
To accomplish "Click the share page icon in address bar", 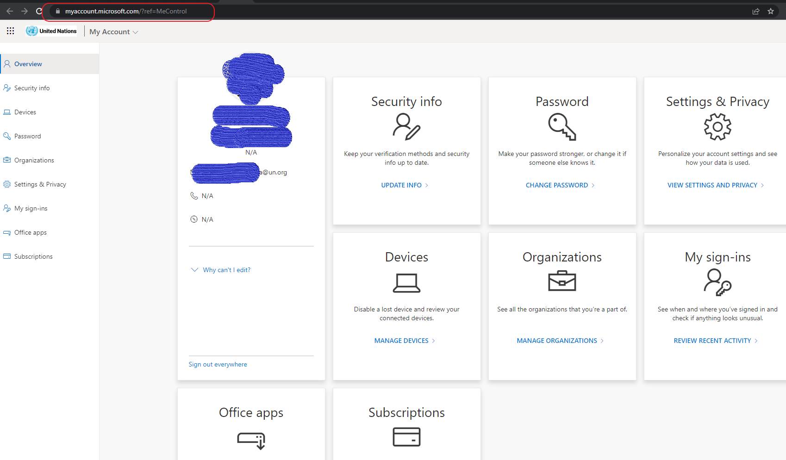I will tap(756, 11).
